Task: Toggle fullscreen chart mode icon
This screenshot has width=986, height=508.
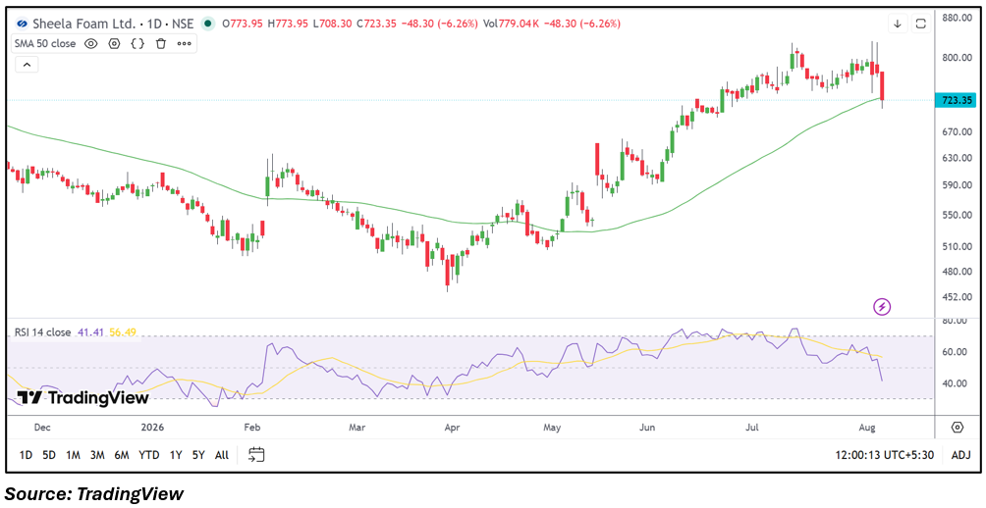Action: [x=920, y=24]
